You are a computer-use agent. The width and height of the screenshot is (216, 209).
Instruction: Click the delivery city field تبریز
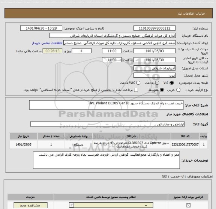coord(154,75)
